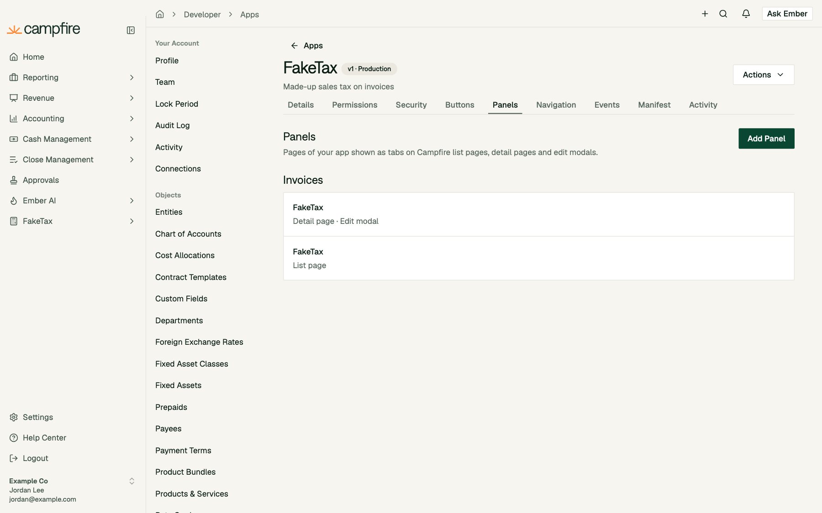Click the FakeTax calculator icon
Screen dimensions: 822x513
tap(14, 221)
